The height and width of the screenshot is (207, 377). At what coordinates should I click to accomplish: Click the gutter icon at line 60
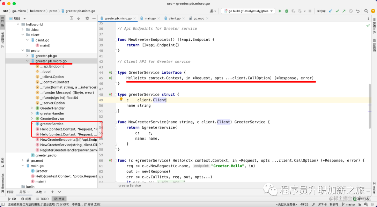click(x=110, y=160)
